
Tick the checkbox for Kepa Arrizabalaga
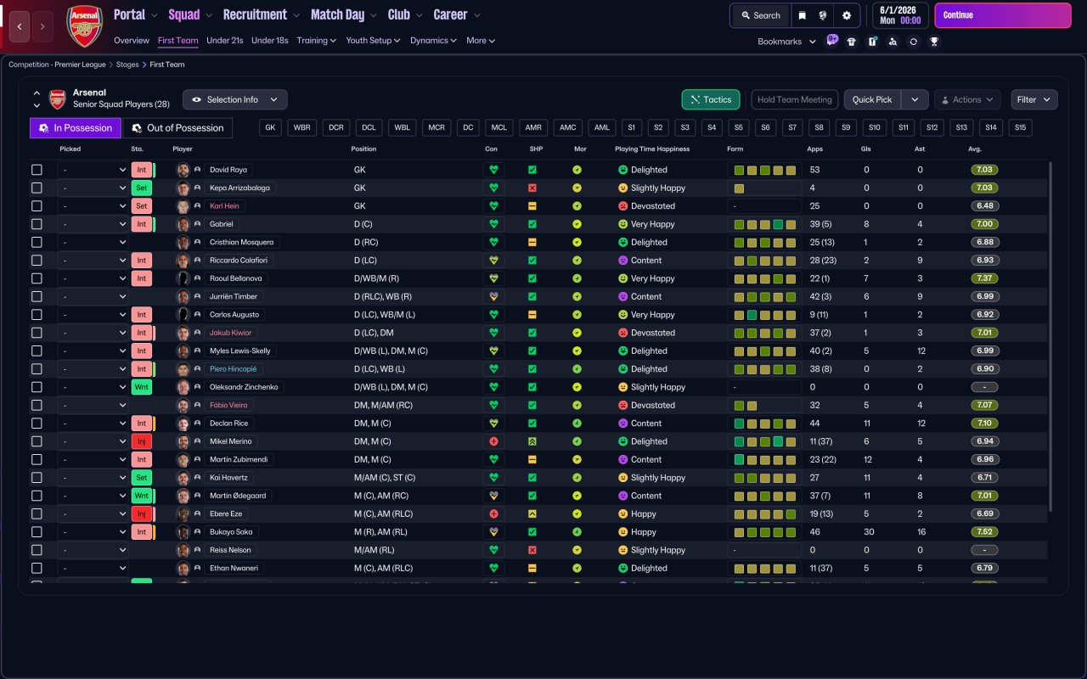pos(37,188)
